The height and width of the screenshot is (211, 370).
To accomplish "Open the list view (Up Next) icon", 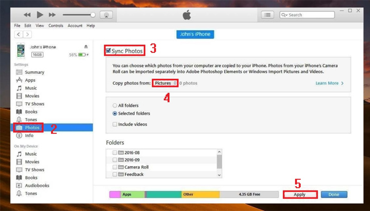I will coord(267,15).
